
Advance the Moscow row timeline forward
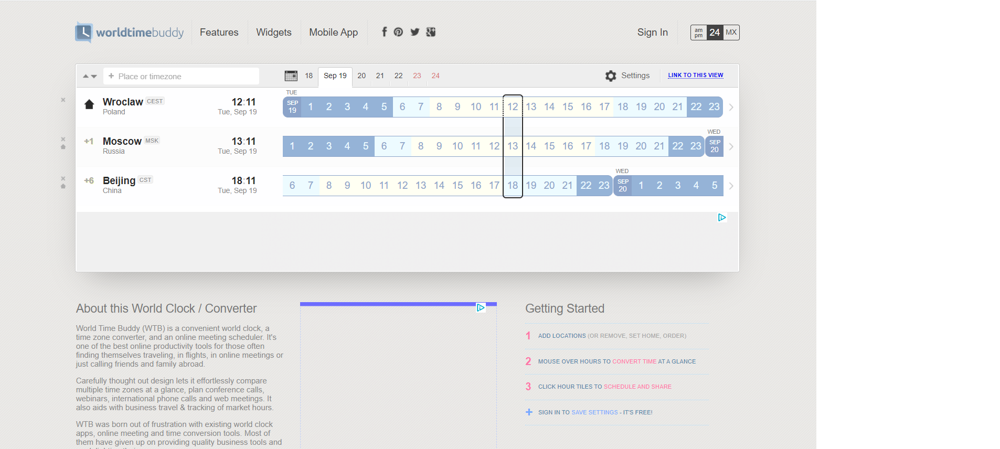731,146
